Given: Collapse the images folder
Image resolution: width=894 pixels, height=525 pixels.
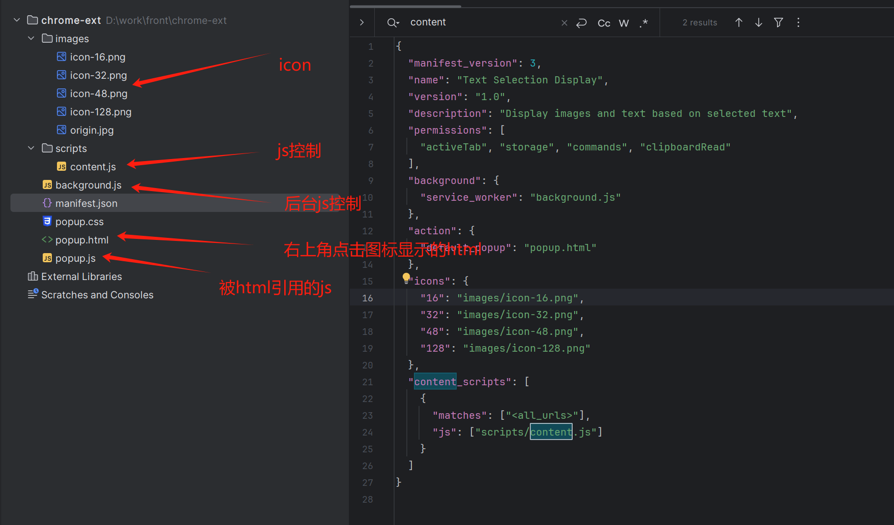Looking at the screenshot, I should (31, 39).
